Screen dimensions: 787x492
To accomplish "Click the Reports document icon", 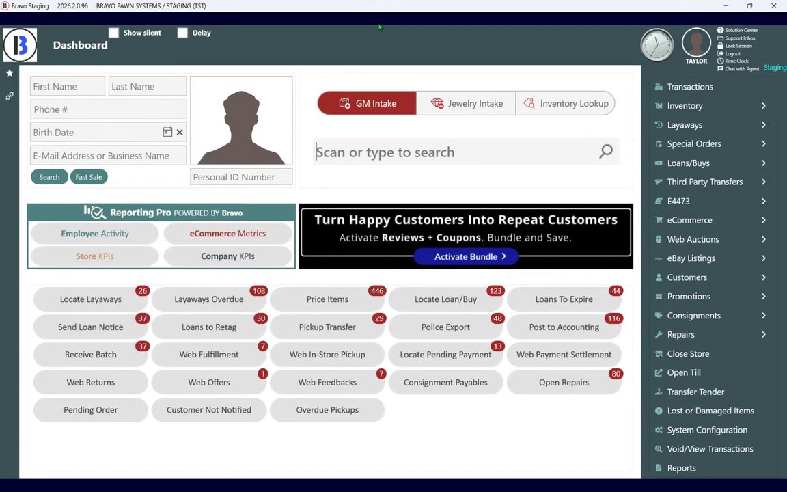I will (x=659, y=468).
